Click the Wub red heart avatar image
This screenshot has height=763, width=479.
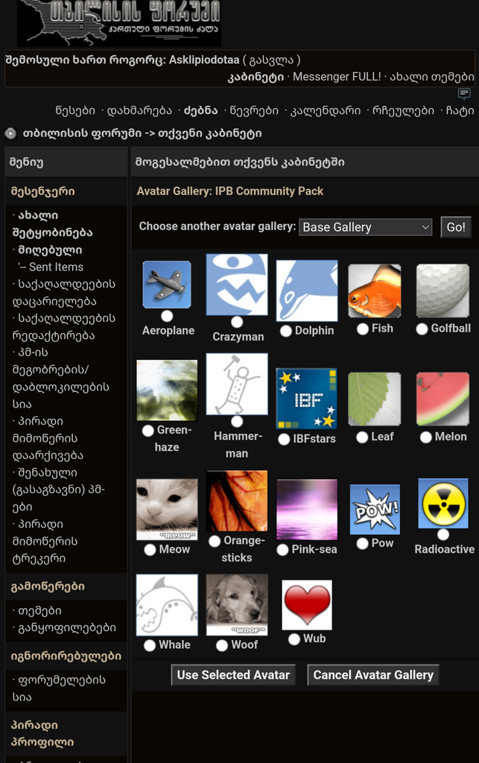307,605
